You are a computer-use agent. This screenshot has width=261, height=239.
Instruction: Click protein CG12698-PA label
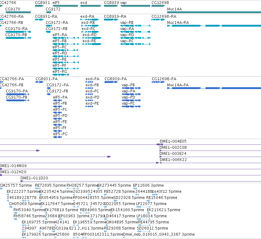click(164, 79)
